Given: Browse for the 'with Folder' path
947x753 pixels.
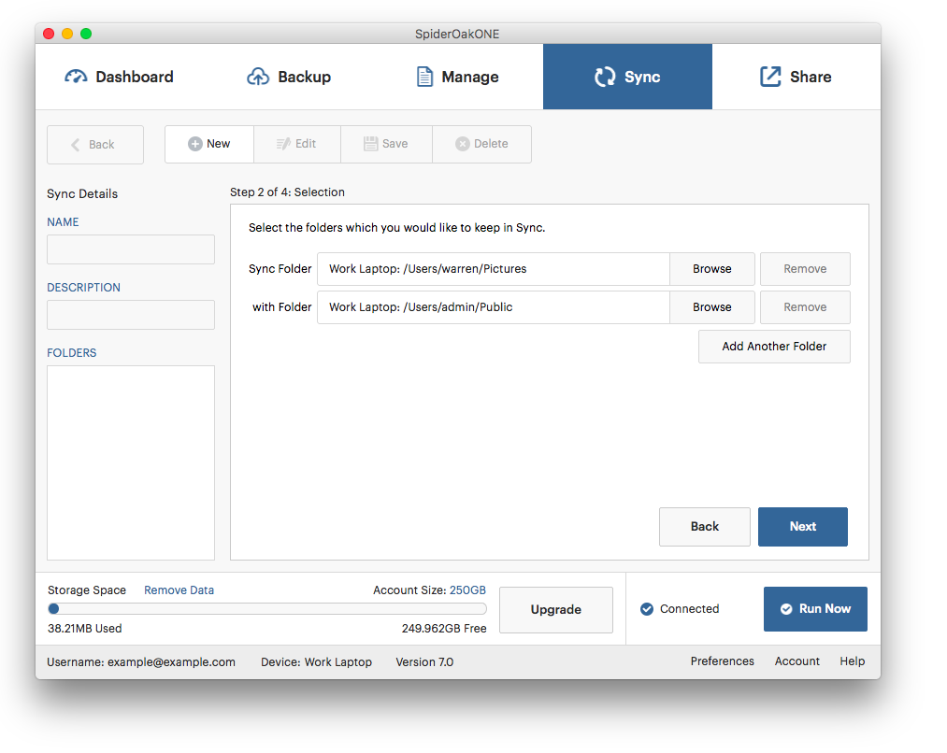Looking at the screenshot, I should coord(711,307).
